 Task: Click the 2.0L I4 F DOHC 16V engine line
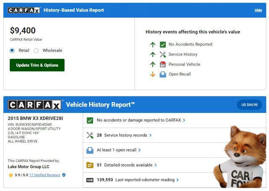(23, 133)
